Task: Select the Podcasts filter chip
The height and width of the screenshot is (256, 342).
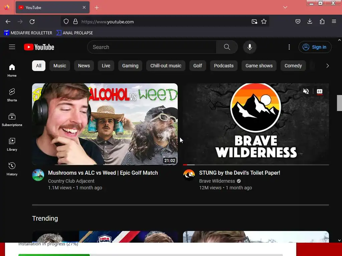Action: (x=224, y=66)
